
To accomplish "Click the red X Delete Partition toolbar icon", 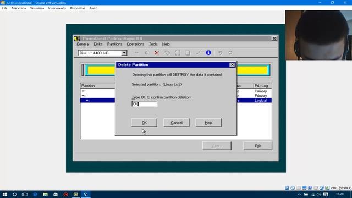I will [157, 53].
